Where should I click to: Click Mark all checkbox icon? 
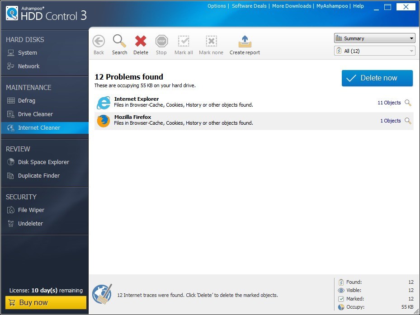pos(184,41)
